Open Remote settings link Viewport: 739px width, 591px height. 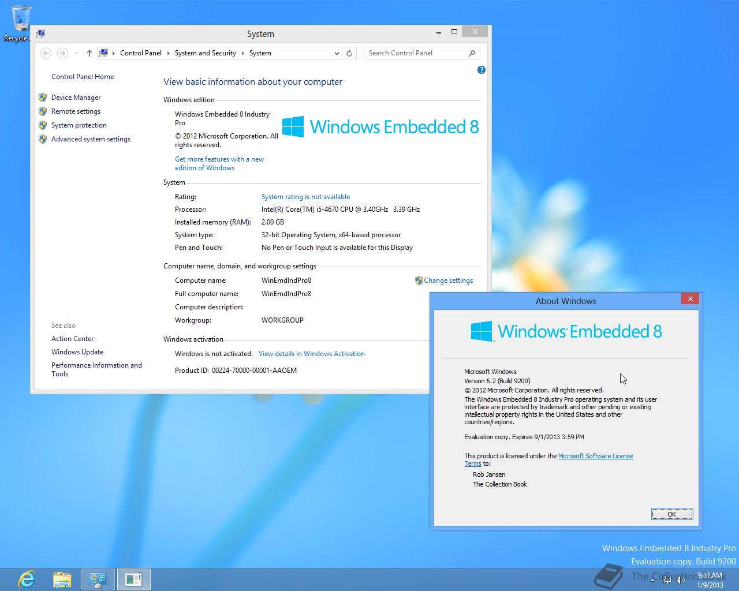pyautogui.click(x=76, y=111)
